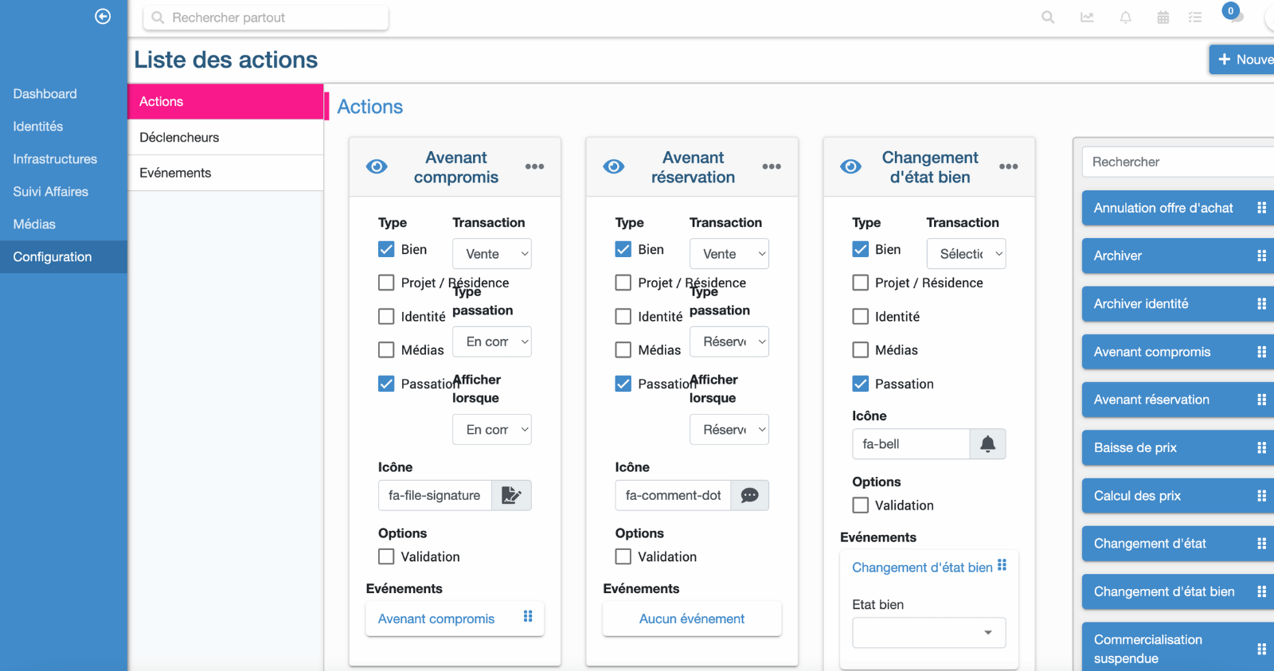This screenshot has height=671, width=1274.
Task: Switch to the Déclencheurs tab
Action: (x=225, y=137)
